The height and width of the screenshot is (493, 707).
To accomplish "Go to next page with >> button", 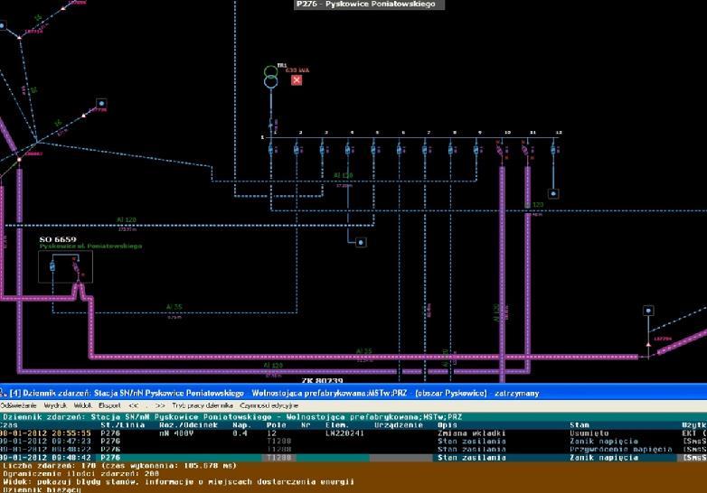I will coord(160,405).
